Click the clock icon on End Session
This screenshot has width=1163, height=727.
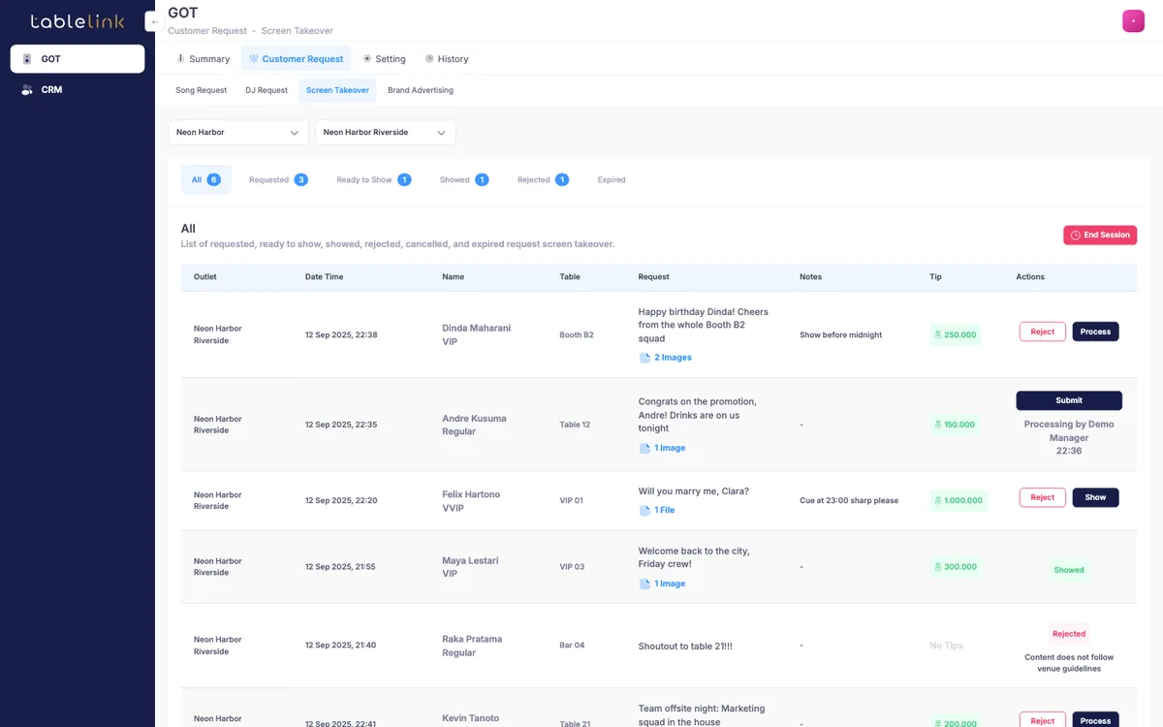click(1076, 236)
